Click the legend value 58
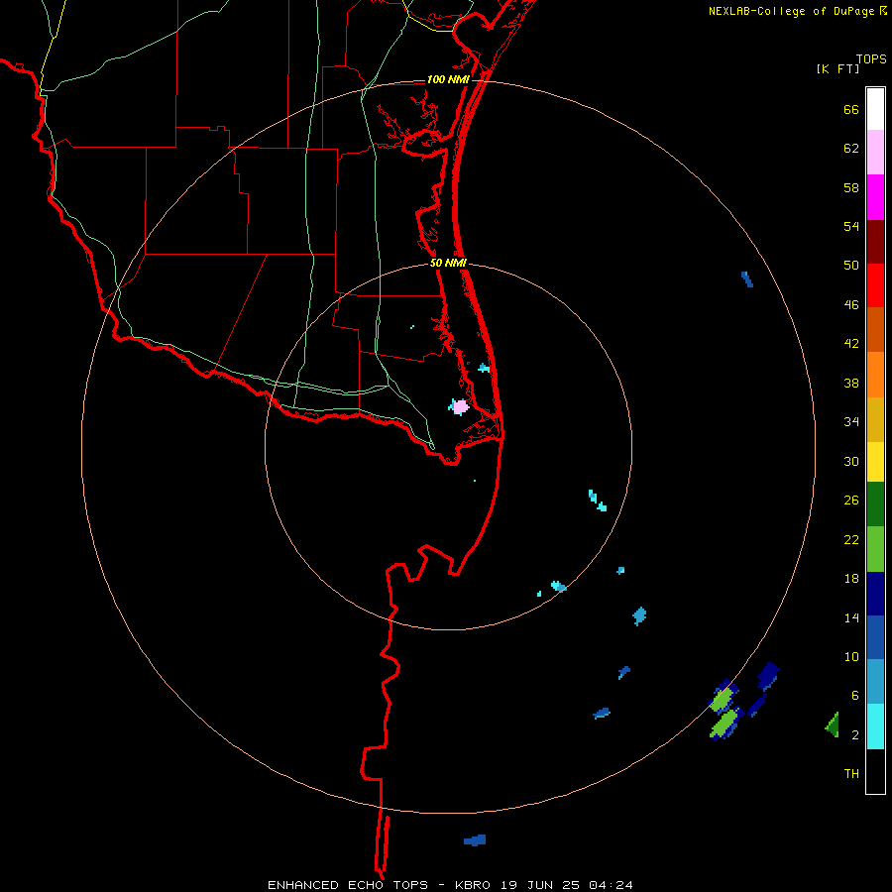The image size is (892, 892). 851,187
